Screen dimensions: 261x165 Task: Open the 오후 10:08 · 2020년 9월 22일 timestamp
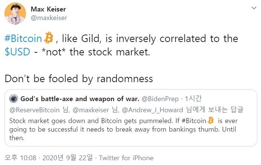[x=49, y=158]
